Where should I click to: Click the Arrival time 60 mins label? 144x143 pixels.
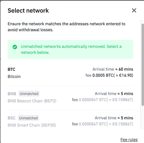[x=113, y=69]
